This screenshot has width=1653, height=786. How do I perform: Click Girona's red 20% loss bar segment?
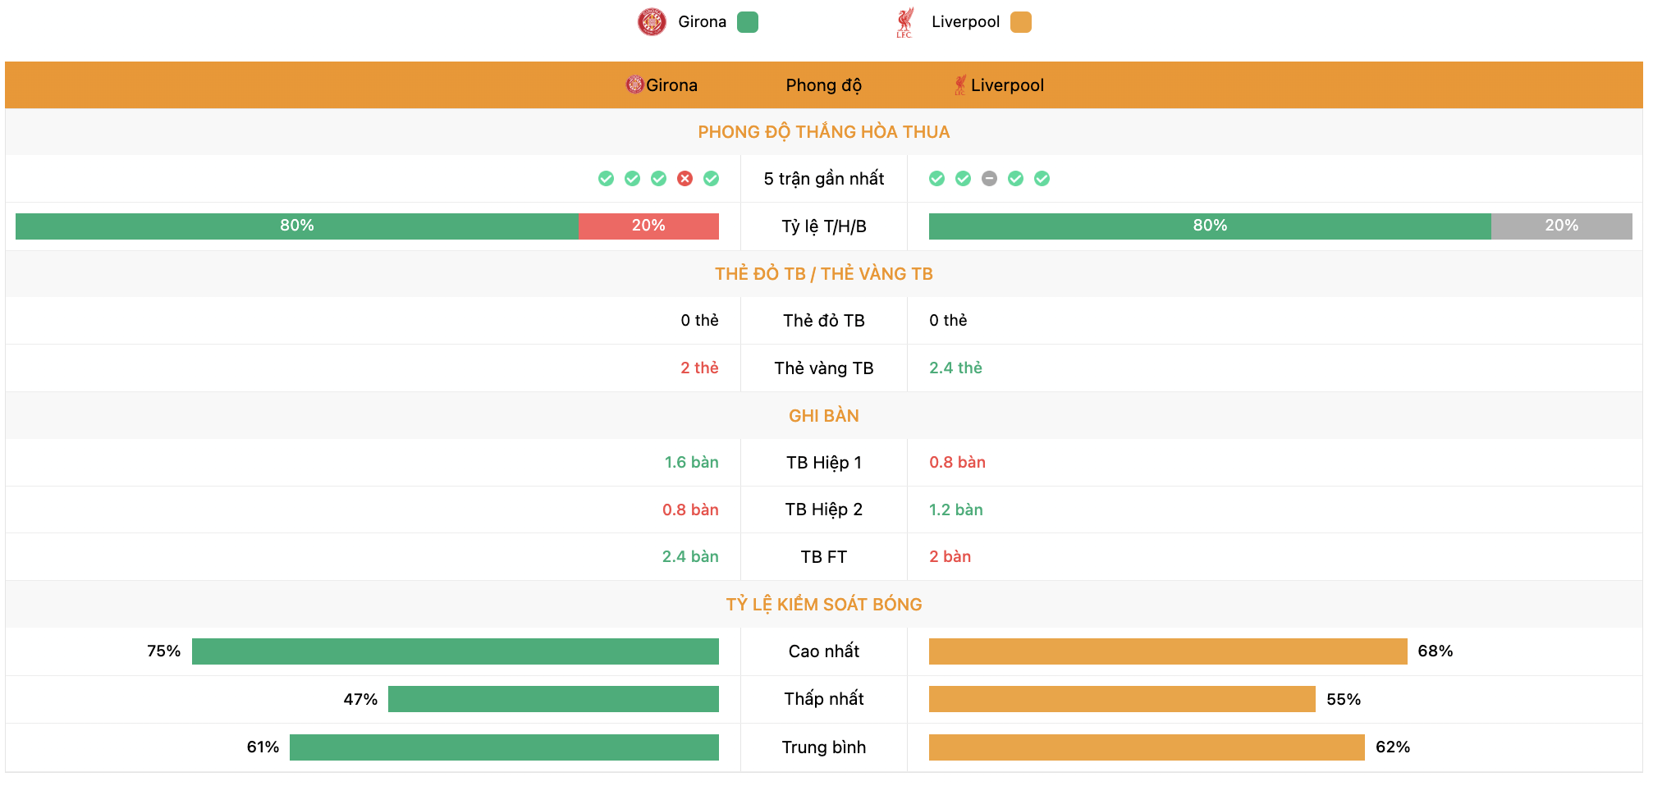click(648, 226)
